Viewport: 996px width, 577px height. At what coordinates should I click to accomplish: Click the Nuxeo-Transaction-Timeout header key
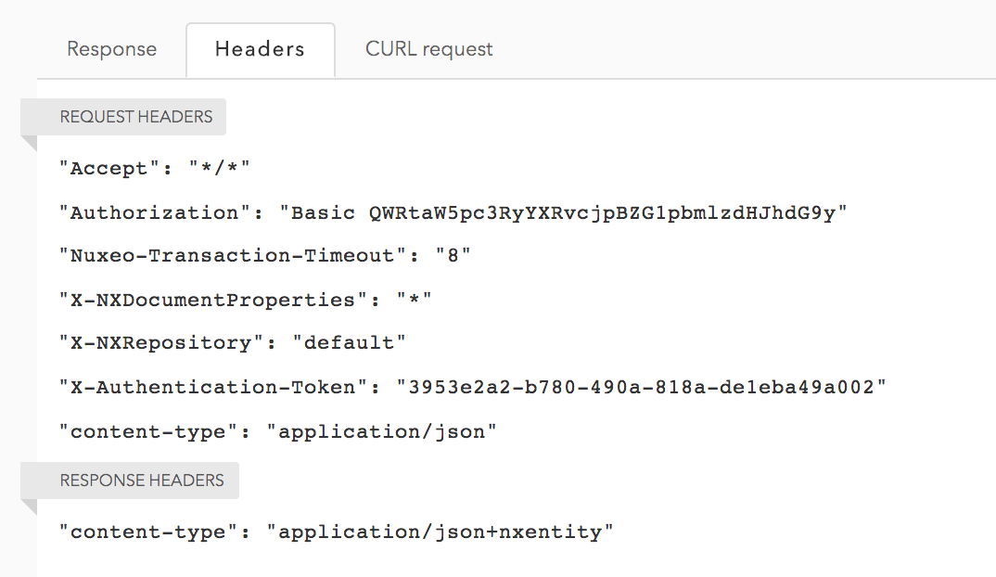point(233,255)
